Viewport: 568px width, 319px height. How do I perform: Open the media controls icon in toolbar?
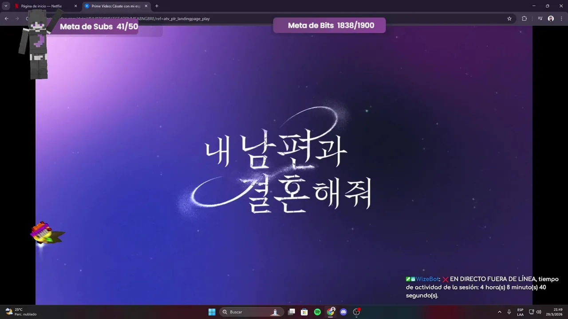click(540, 19)
